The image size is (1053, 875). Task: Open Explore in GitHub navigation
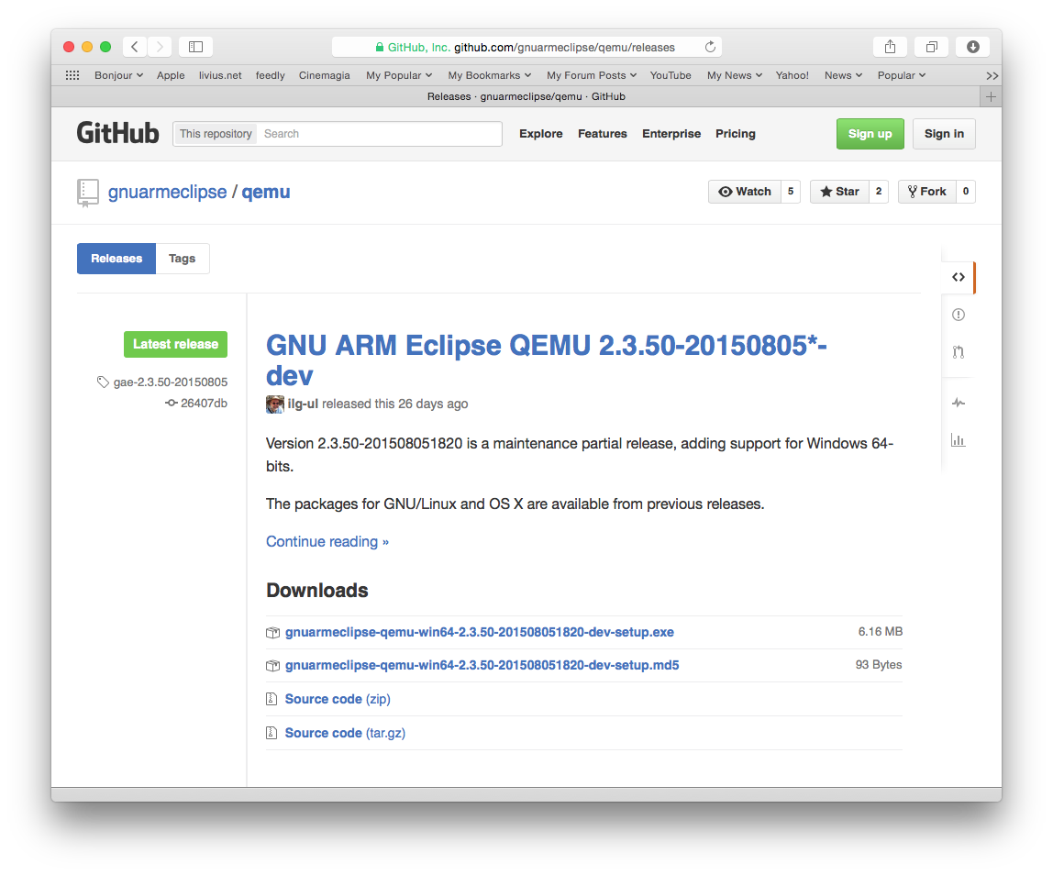click(540, 134)
